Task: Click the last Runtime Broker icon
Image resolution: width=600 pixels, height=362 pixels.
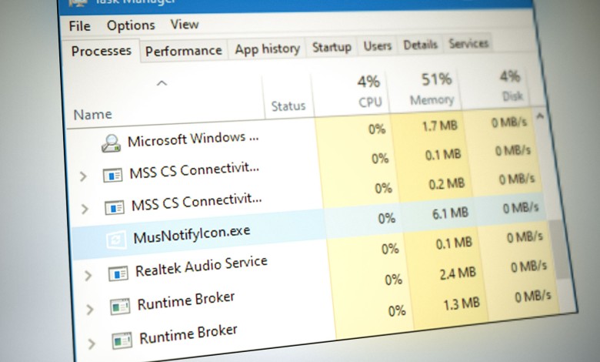Action: tap(122, 341)
